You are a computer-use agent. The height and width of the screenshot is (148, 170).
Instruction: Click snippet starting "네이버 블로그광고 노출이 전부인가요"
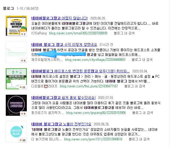pos(94,132)
